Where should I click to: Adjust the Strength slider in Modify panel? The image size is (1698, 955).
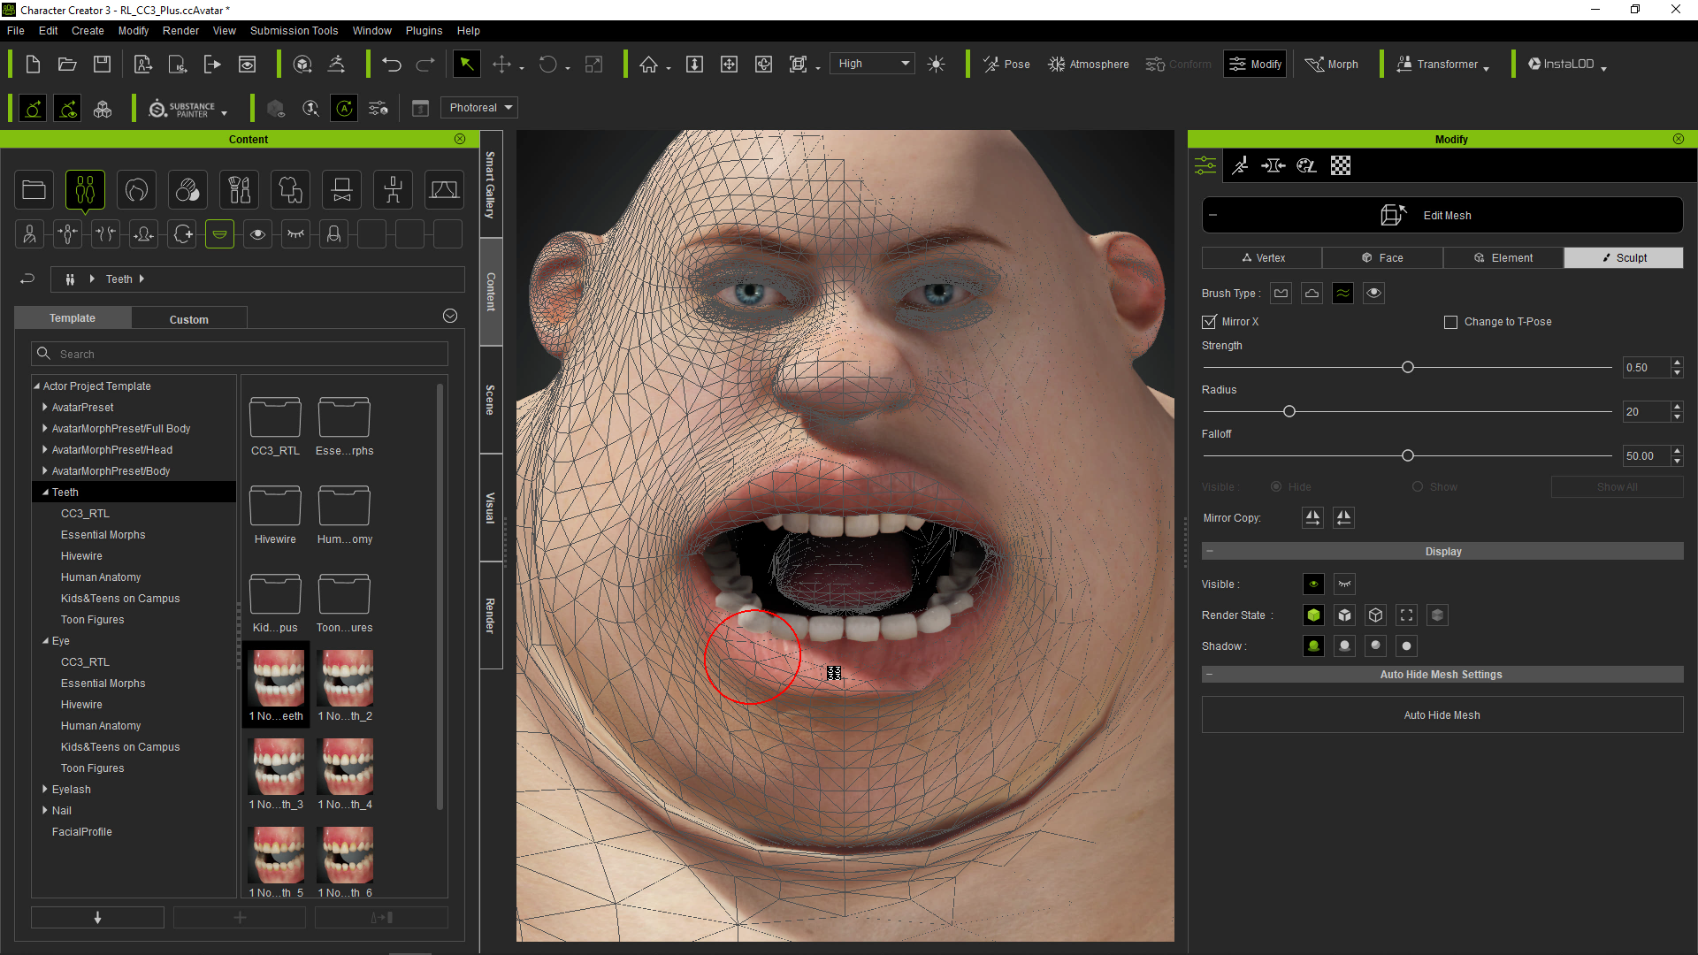(1408, 366)
